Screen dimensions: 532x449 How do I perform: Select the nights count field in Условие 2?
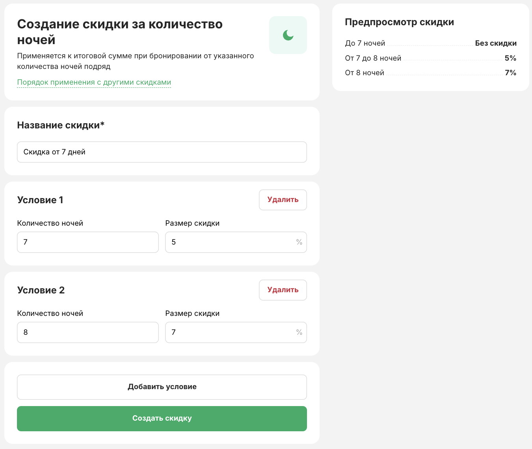pos(88,332)
